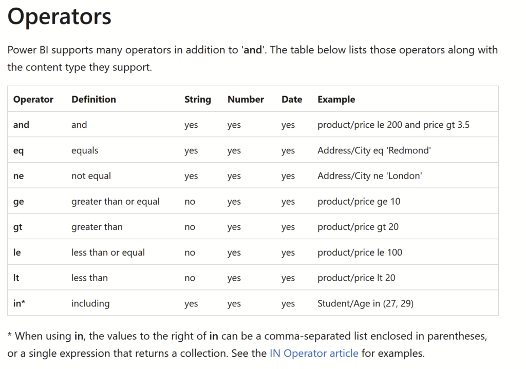Select the Definition column header
This screenshot has height=369, width=526.
[x=93, y=99]
